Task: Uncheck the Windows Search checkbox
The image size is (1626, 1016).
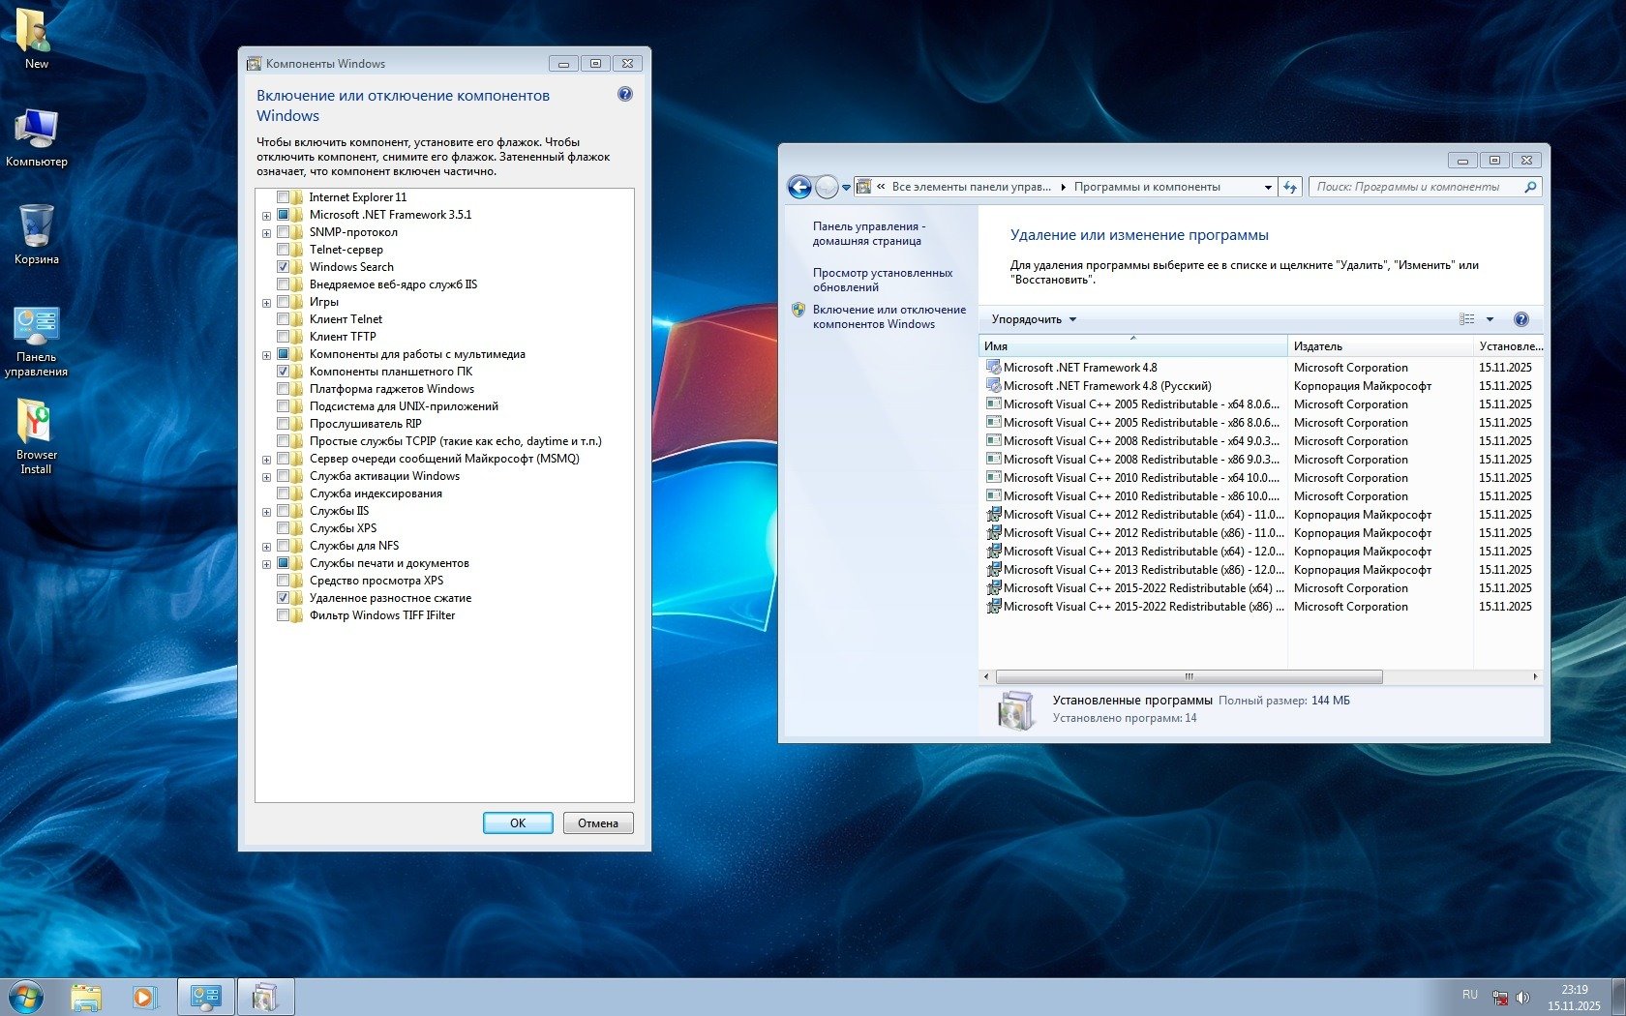Action: tap(284, 267)
